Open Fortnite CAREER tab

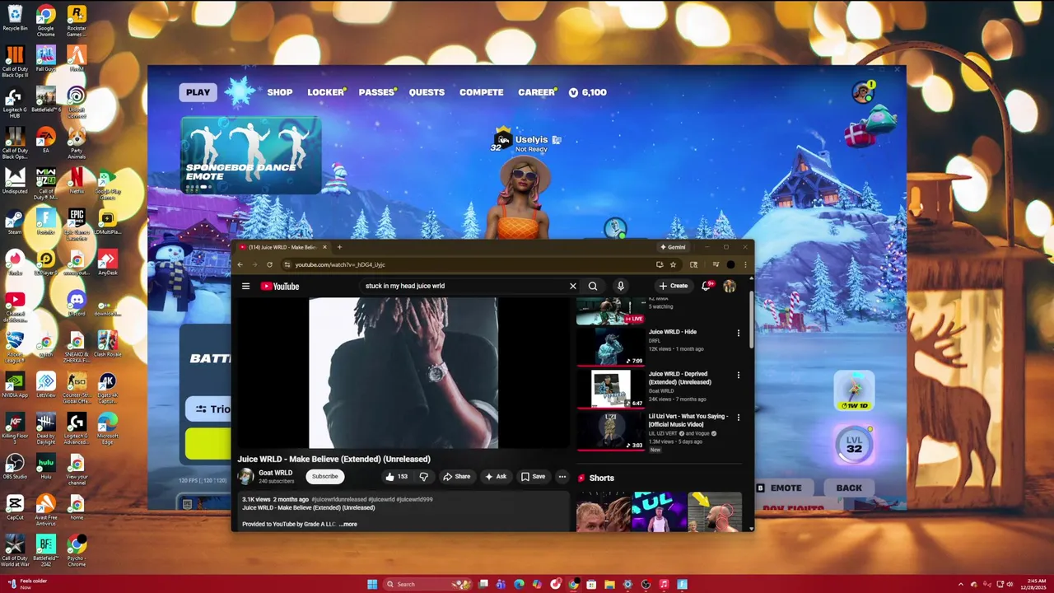(537, 92)
